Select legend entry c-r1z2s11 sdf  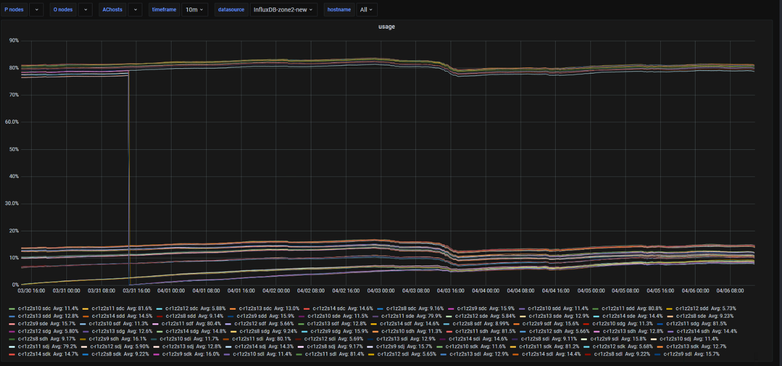click(x=177, y=323)
